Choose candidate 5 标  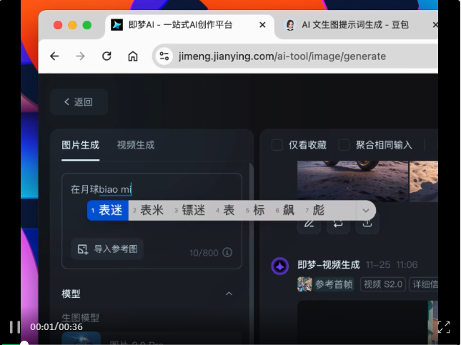[x=255, y=211]
